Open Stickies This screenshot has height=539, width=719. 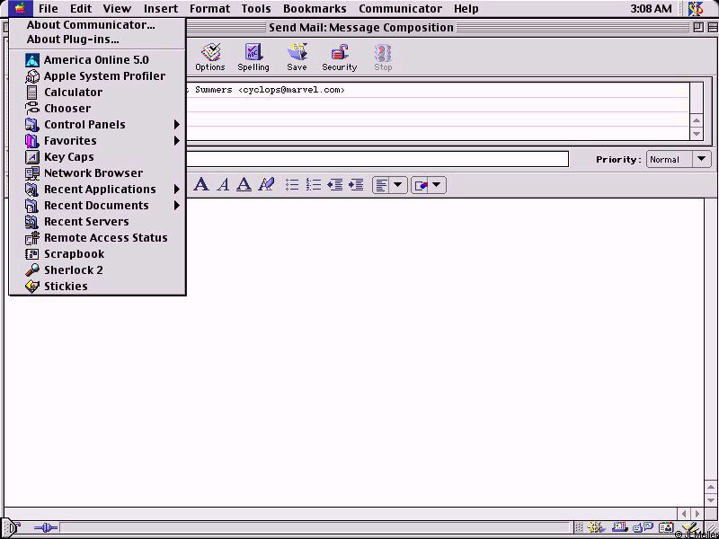[x=97, y=287]
